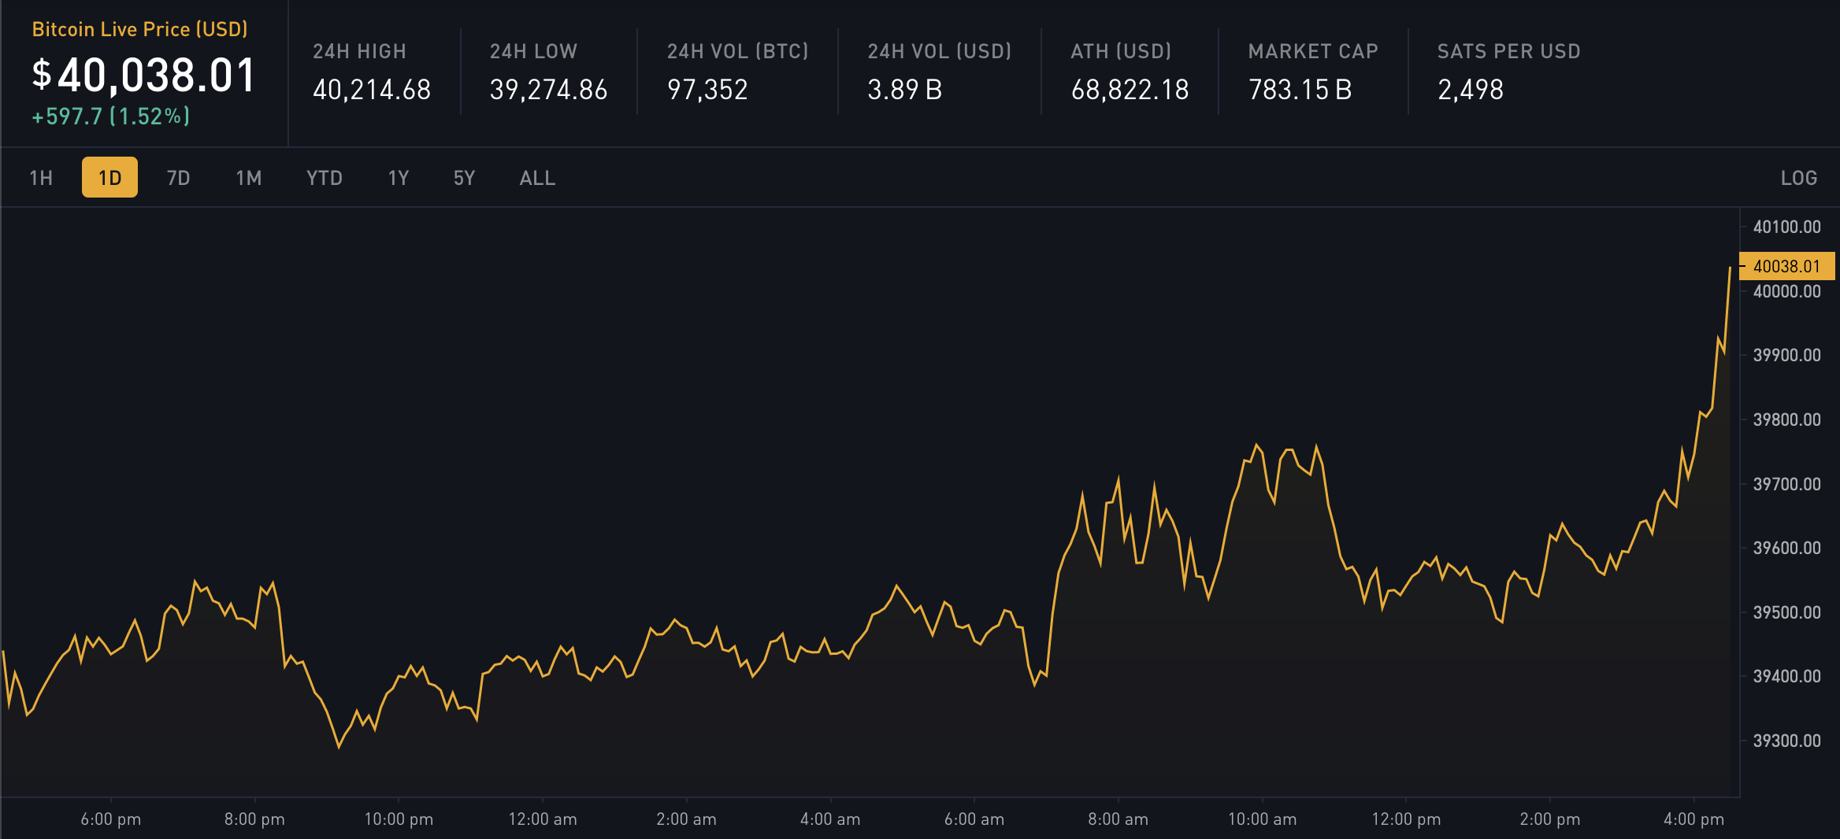Click the 4:00 am time axis label
This screenshot has width=1840, height=839.
pos(830,819)
